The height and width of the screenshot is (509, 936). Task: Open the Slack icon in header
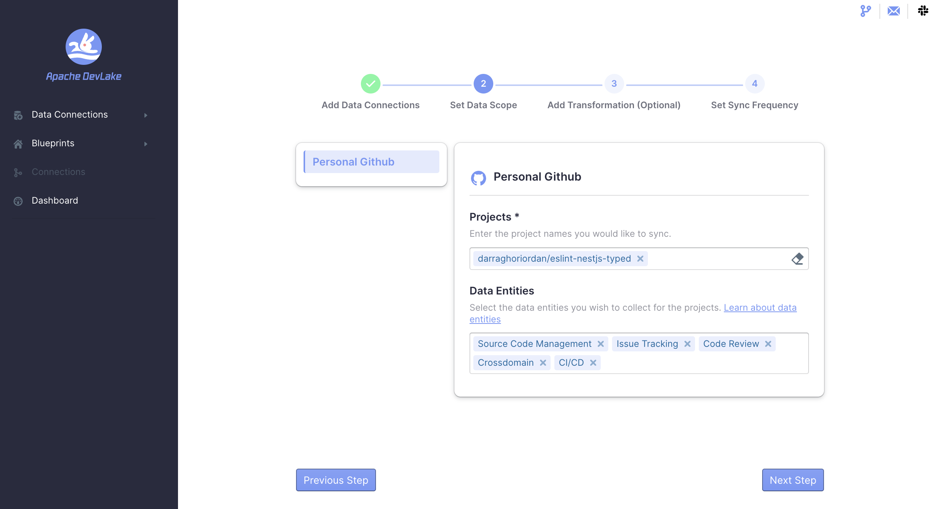click(x=923, y=11)
